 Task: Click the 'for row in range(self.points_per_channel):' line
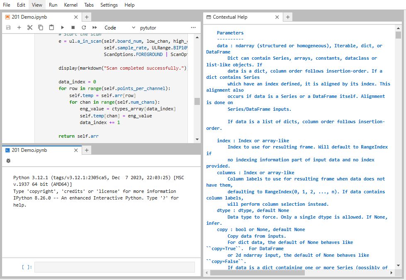[x=114, y=88]
